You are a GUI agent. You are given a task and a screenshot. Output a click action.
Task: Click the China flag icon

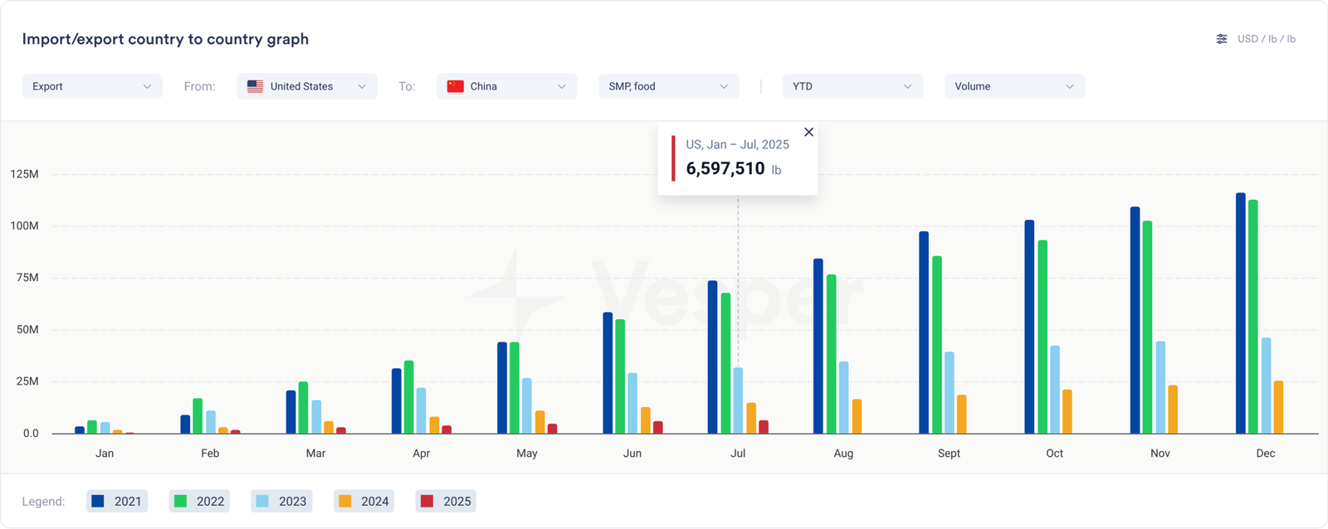pos(455,86)
